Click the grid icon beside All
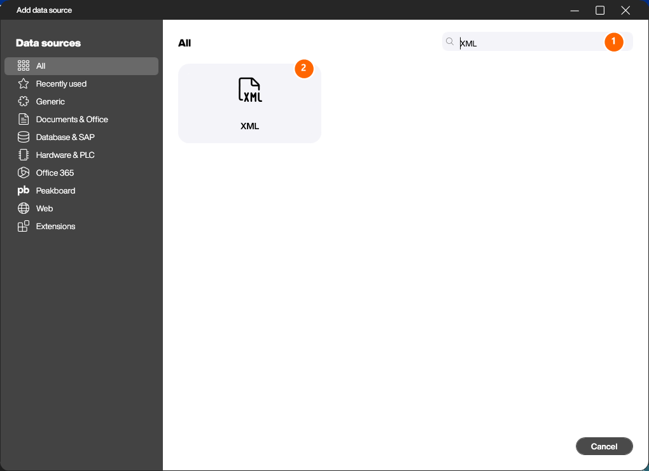The height and width of the screenshot is (471, 649). click(x=24, y=66)
